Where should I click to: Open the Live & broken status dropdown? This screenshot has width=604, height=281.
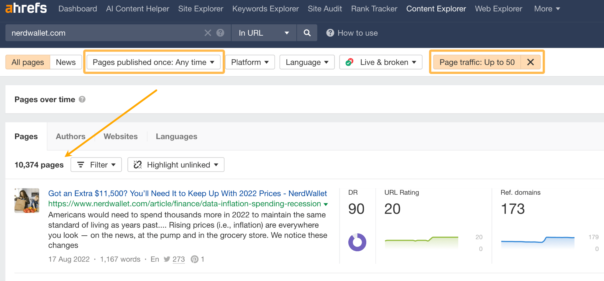(x=380, y=62)
